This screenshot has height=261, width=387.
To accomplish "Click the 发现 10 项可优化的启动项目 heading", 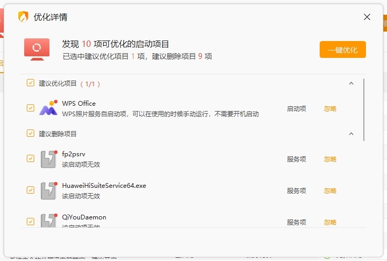I will pos(115,44).
